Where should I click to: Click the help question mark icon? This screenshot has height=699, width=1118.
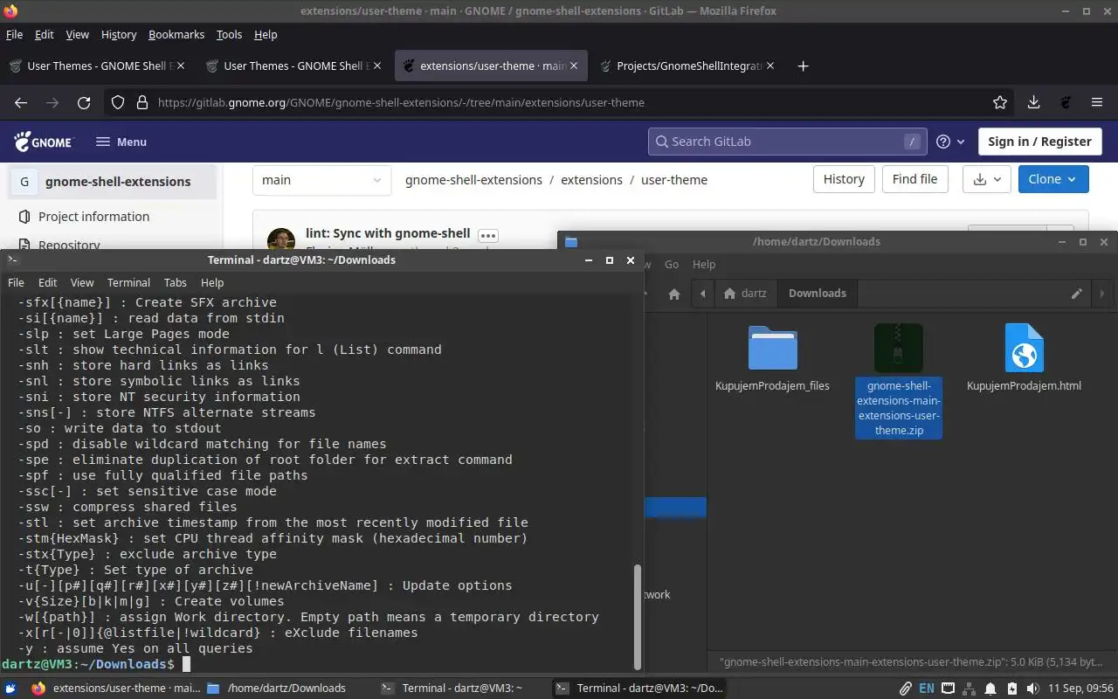coord(943,142)
